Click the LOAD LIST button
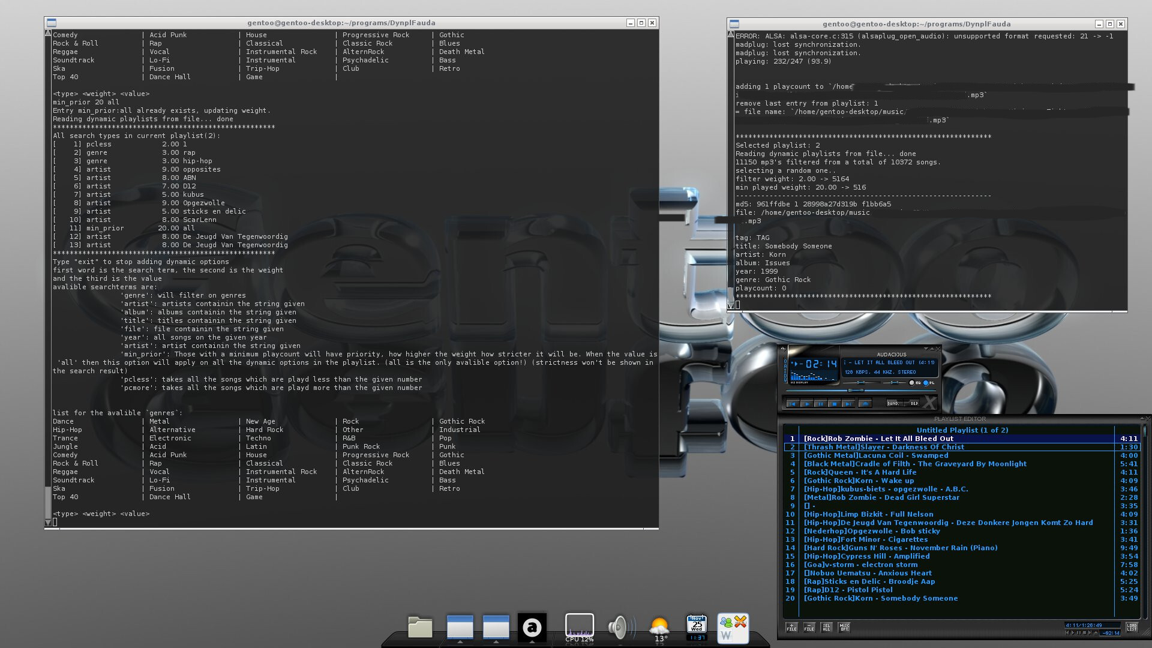The width and height of the screenshot is (1152, 648). [x=1131, y=628]
